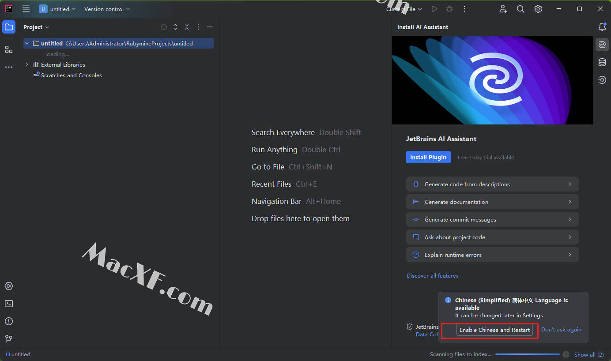Expand the External Libraries node chevron
This screenshot has width=611, height=361.
pyautogui.click(x=27, y=64)
